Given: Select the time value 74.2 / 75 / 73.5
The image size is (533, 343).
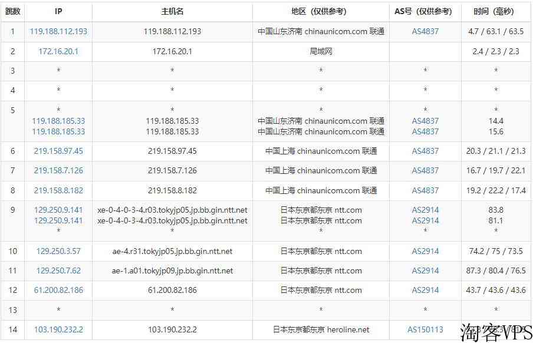Looking at the screenshot, I should click(496, 251).
